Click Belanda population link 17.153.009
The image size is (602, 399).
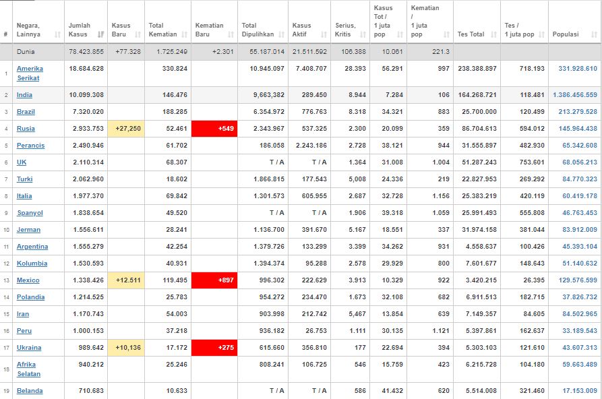tap(580, 391)
